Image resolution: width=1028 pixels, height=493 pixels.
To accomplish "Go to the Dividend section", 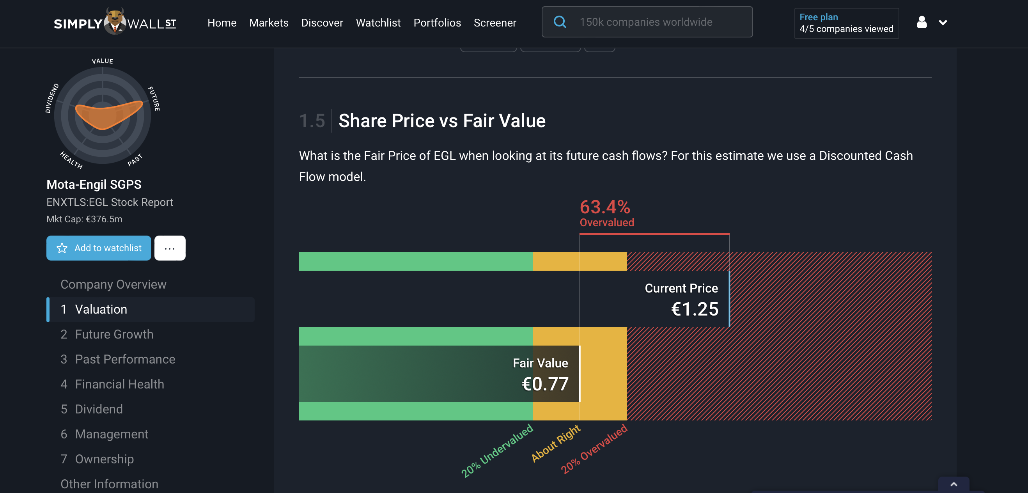I will [99, 409].
